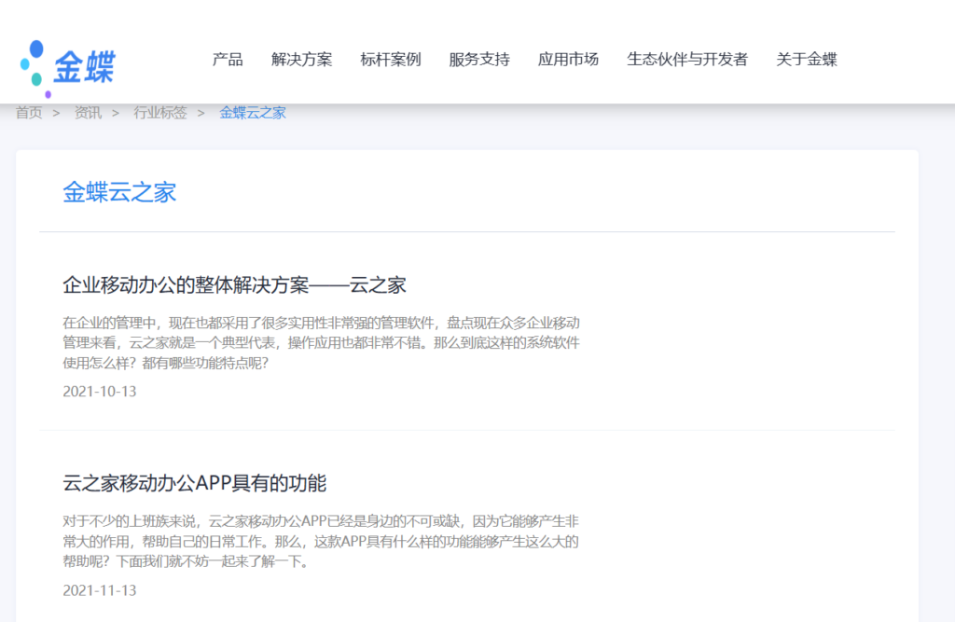Open the 服务支持 menu
Viewport: 955px width, 622px height.
478,59
